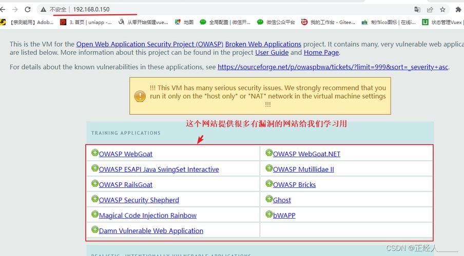Expand the plus icon beside Ghost

click(x=268, y=199)
